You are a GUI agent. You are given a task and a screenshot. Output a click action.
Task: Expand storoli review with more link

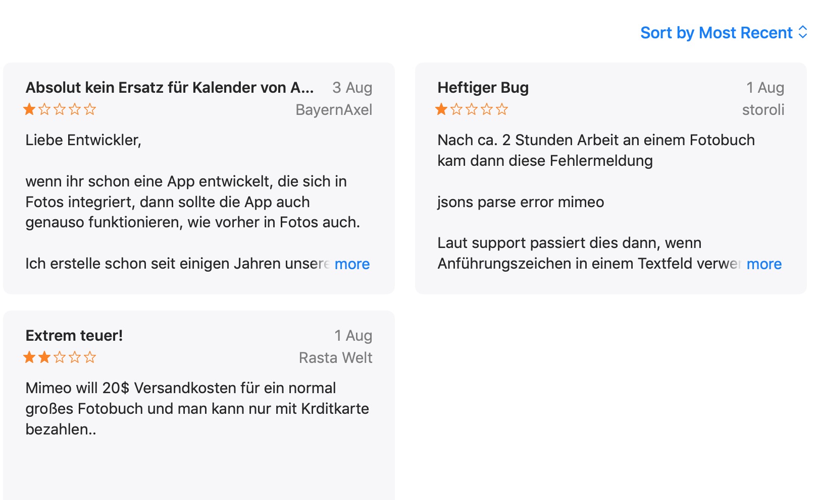tap(764, 264)
